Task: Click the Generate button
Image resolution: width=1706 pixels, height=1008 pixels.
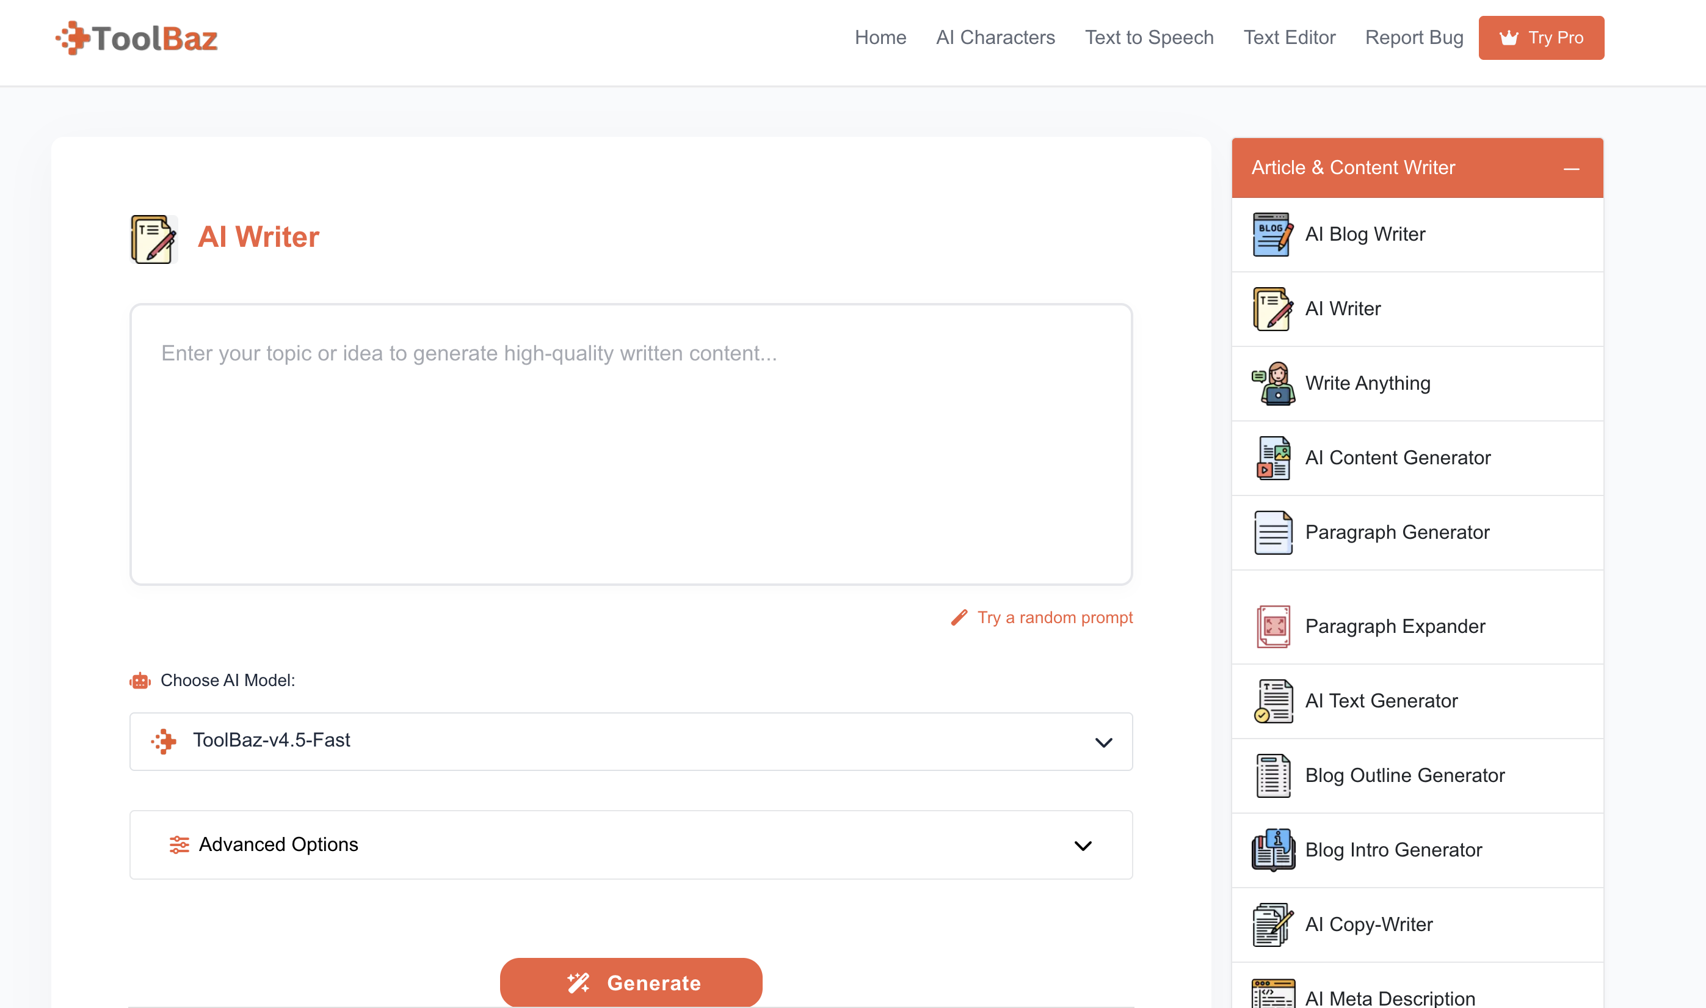Action: [631, 982]
